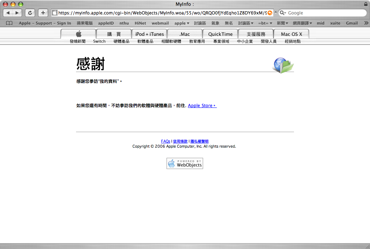Add a bookmark with plus button

(43, 13)
